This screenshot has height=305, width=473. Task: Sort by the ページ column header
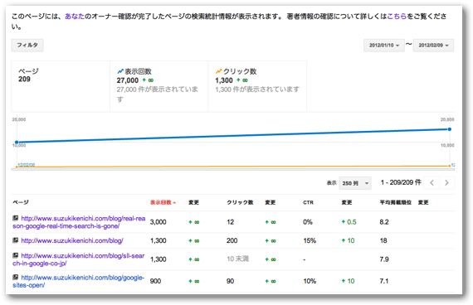(21, 202)
